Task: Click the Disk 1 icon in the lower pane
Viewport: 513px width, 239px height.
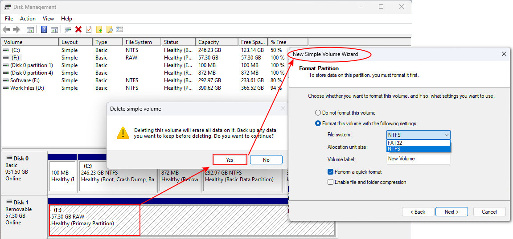Action: pyautogui.click(x=9, y=202)
